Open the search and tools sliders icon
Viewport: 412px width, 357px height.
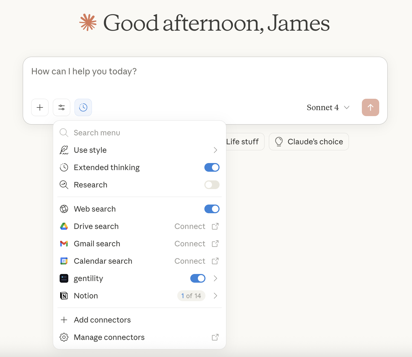pyautogui.click(x=62, y=107)
